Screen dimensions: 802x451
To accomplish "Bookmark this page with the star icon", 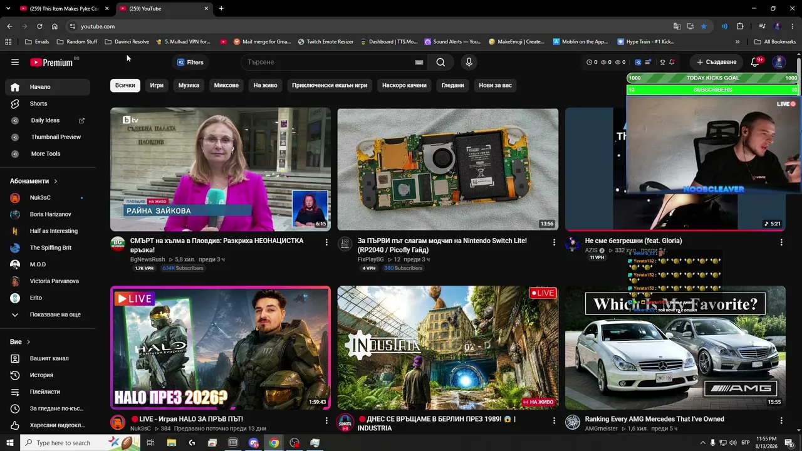I will [x=704, y=26].
